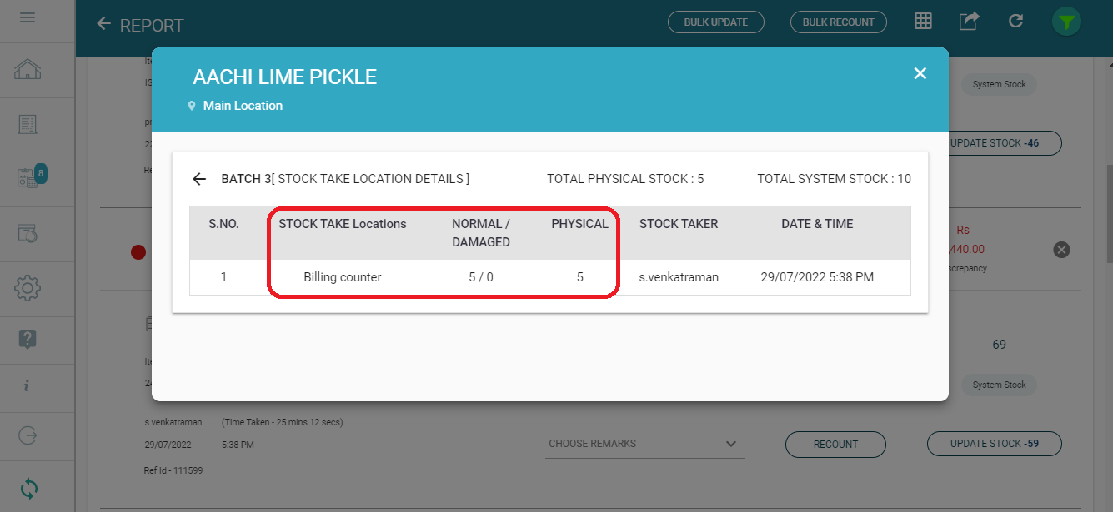The width and height of the screenshot is (1113, 512).
Task: Open the Help question mark icon
Action: (28, 339)
